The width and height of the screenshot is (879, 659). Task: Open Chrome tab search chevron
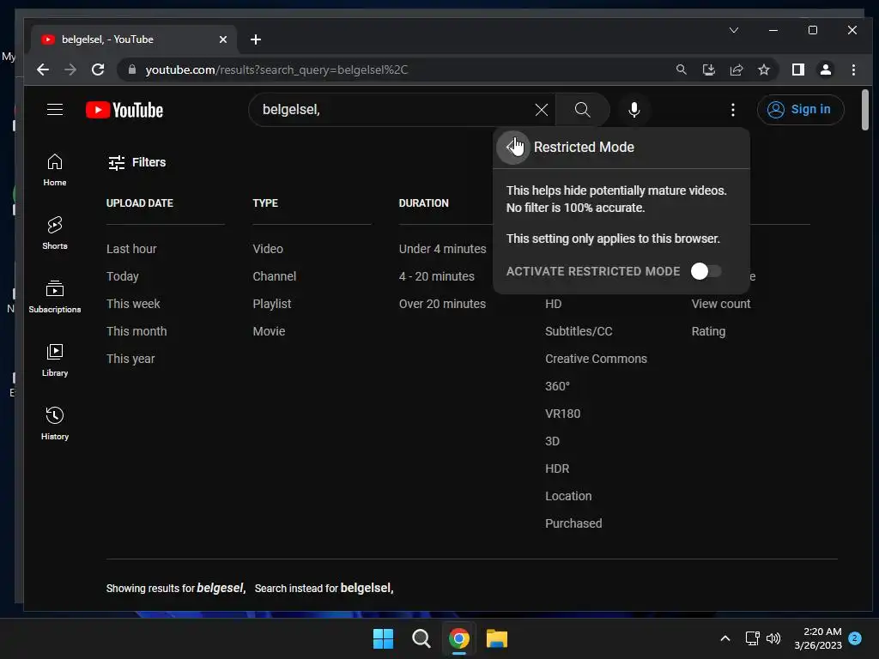[733, 30]
